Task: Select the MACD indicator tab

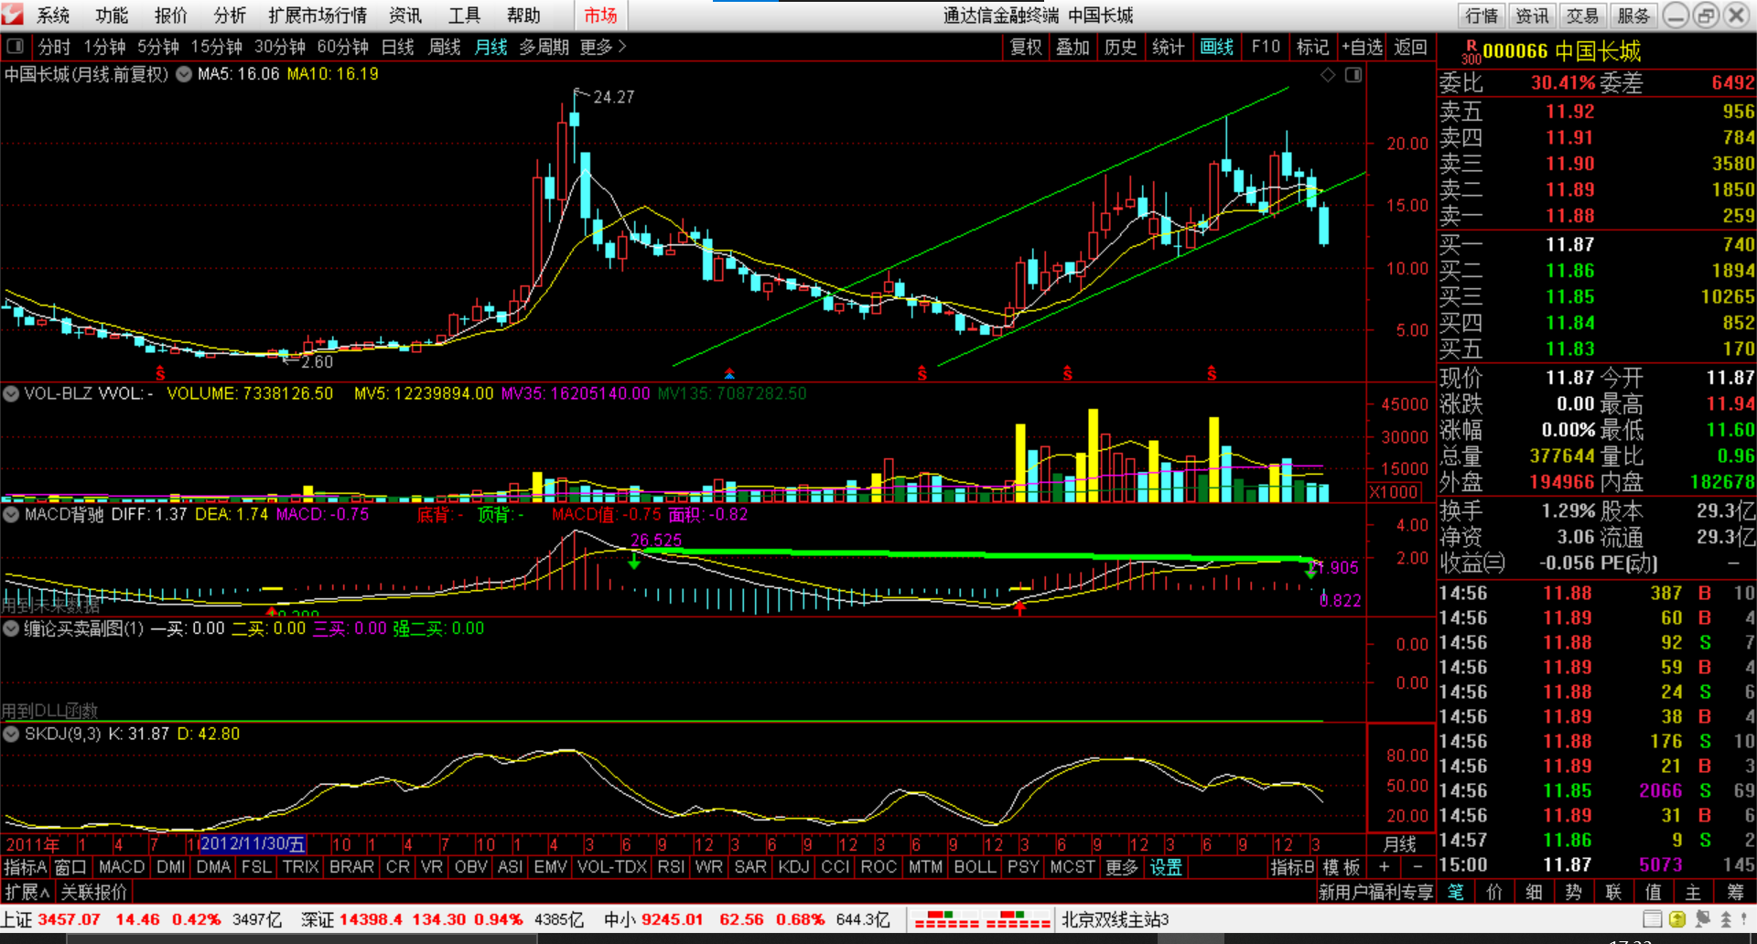Action: (x=122, y=866)
